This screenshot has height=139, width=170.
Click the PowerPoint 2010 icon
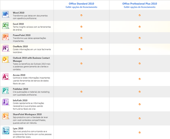[5, 37]
